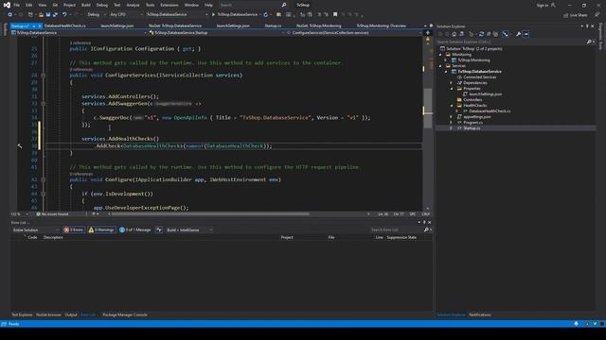Click the Save All toolbar icon
The image size is (606, 340).
[x=55, y=15]
